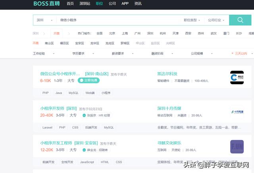Image resolution: width=254 pixels, height=173 pixels.
Task: Open the 公司行业 dropdown
Action: click(217, 20)
